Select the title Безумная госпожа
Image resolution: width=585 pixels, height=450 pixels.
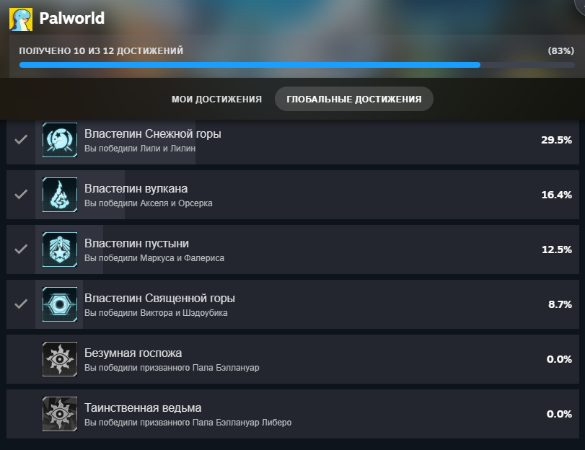(x=133, y=353)
